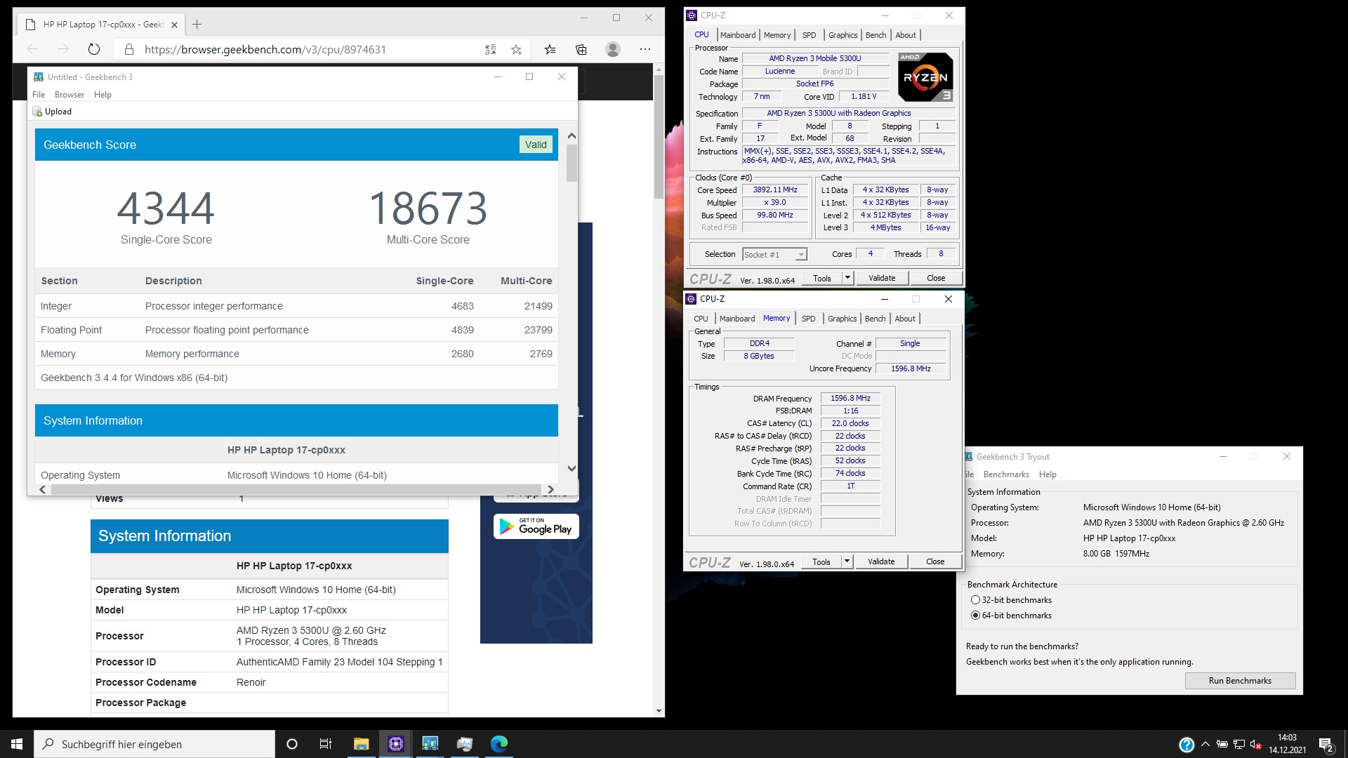Image resolution: width=1348 pixels, height=758 pixels.
Task: Click Validate in lower CPU-Z window
Action: (881, 561)
